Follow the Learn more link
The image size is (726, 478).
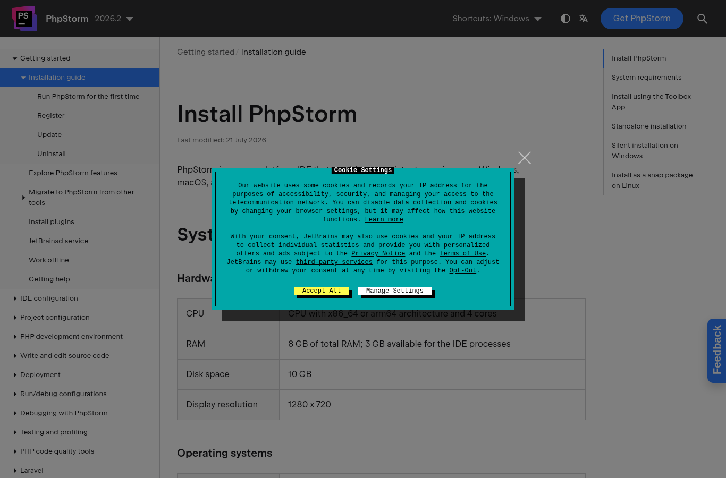[384, 220]
